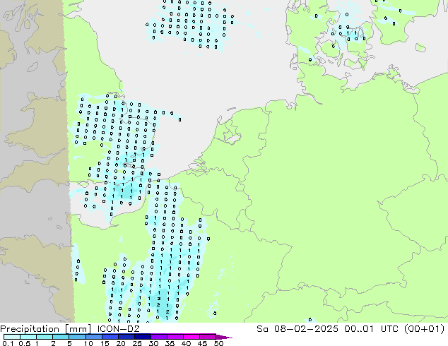Select legend swatch between 15 and 20

click(x=110, y=337)
